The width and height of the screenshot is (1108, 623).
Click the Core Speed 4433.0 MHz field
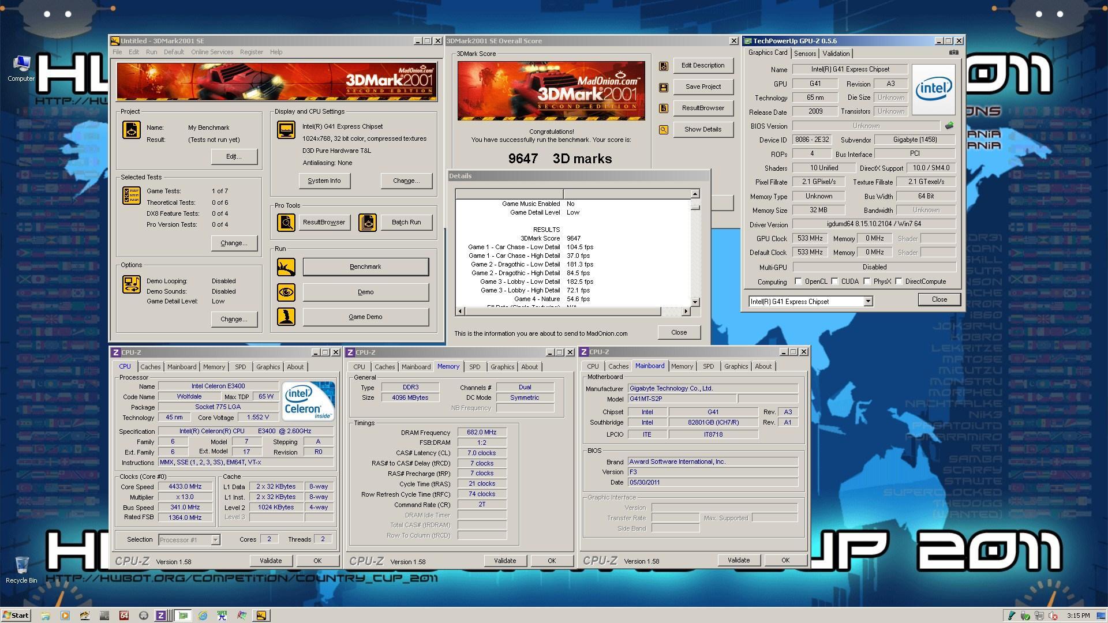(x=185, y=487)
